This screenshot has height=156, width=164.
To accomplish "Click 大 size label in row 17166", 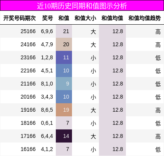I will point(93,136).
